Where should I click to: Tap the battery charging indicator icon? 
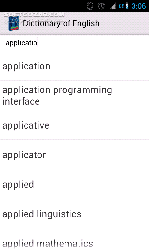pyautogui.click(x=127, y=6)
